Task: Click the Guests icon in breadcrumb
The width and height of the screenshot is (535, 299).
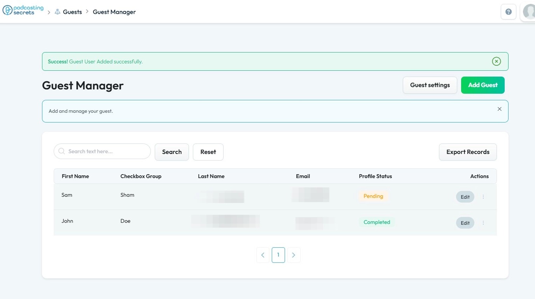Action: click(58, 12)
